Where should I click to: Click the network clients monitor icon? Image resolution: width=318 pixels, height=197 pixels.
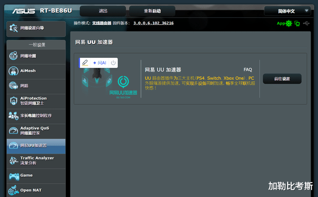(x=297, y=23)
